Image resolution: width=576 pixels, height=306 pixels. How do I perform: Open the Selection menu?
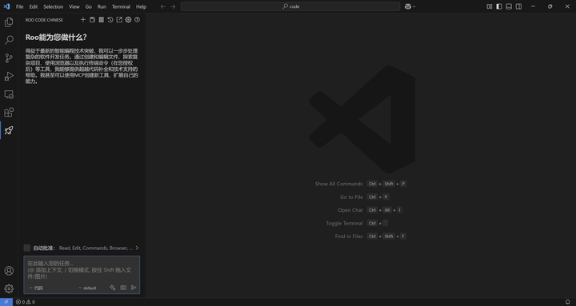point(54,6)
